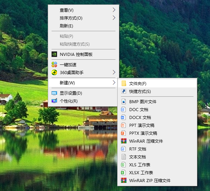Image resolution: width=210 pixels, height=191 pixels.
Task: Choose 刷新(E) to refresh desktop
Action: pyautogui.click(x=84, y=26)
